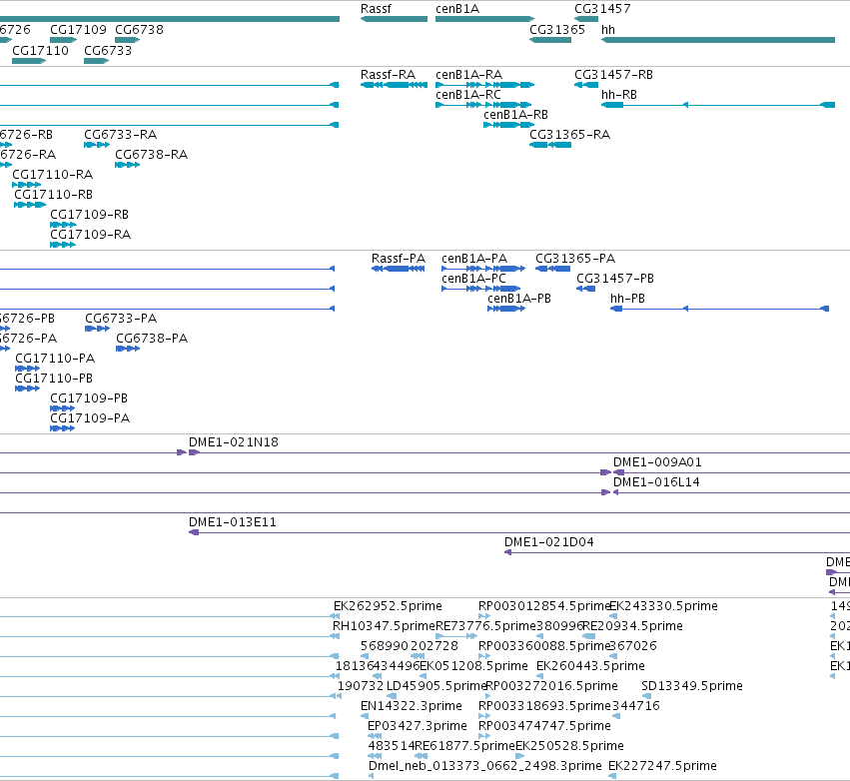This screenshot has width=850, height=781.
Task: Click the CG17109 gene label in top track
Action: click(x=78, y=29)
